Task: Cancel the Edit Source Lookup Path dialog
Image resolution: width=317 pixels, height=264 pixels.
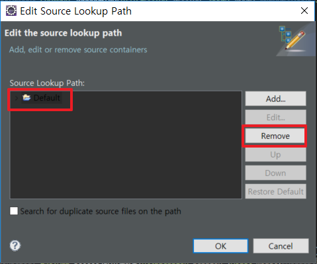Action: (281, 246)
